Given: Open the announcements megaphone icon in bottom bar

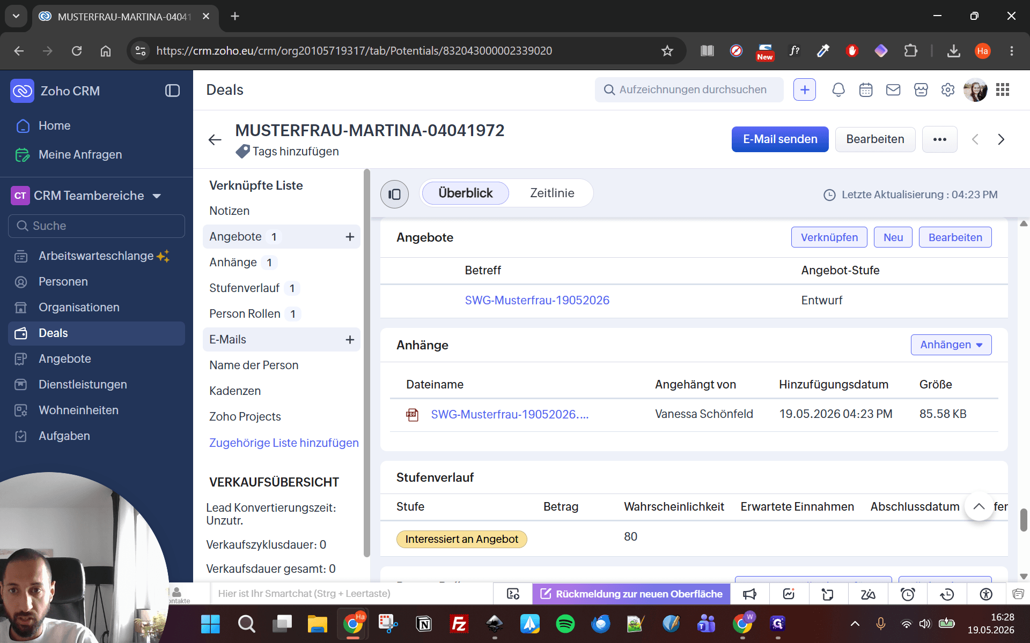Looking at the screenshot, I should click(749, 594).
